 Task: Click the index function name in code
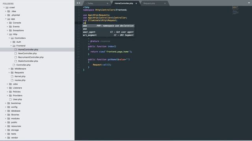(111, 46)
